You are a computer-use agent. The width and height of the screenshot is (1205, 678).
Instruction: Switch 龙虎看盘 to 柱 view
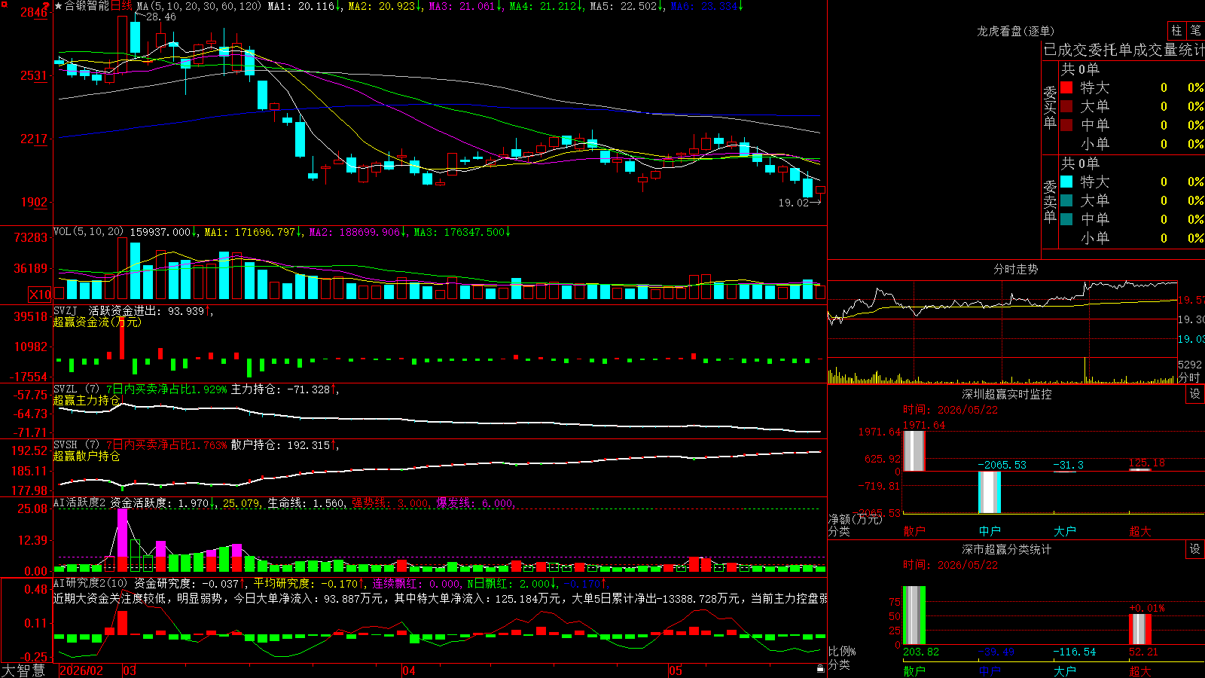tap(1176, 30)
